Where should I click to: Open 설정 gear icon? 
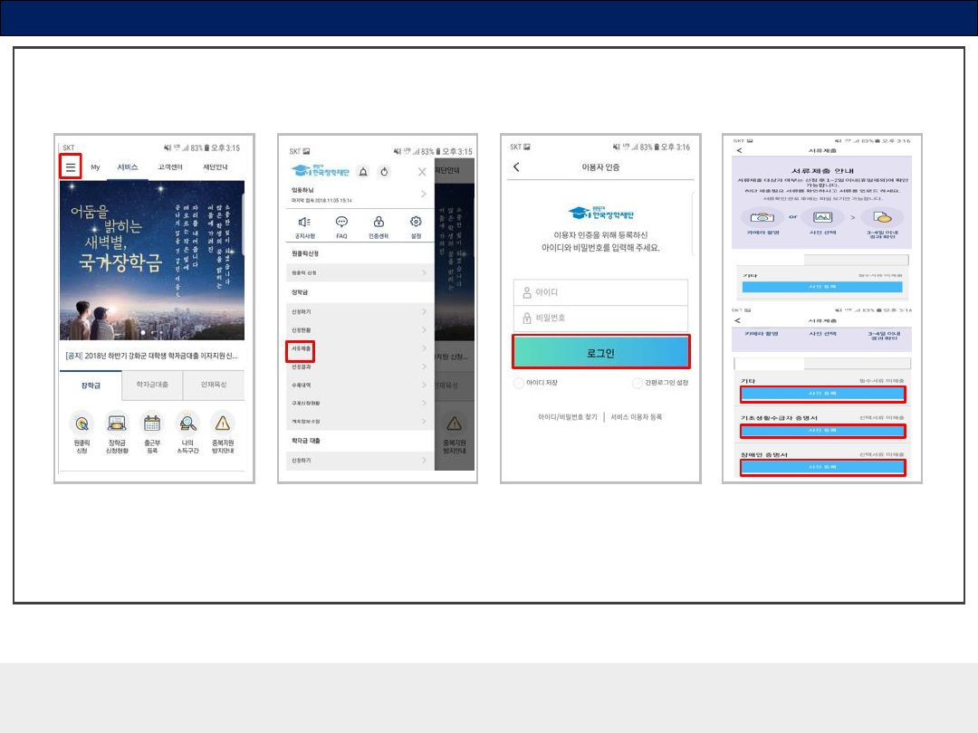pos(416,223)
